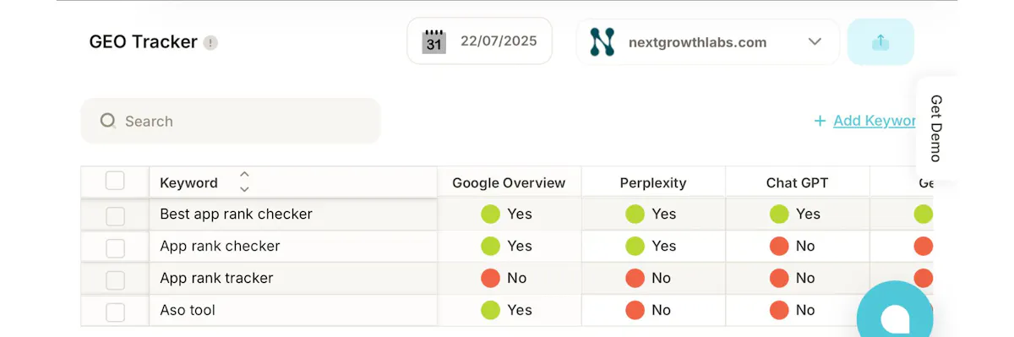Click the Google Overview column header
The height and width of the screenshot is (337, 1014).
click(509, 182)
